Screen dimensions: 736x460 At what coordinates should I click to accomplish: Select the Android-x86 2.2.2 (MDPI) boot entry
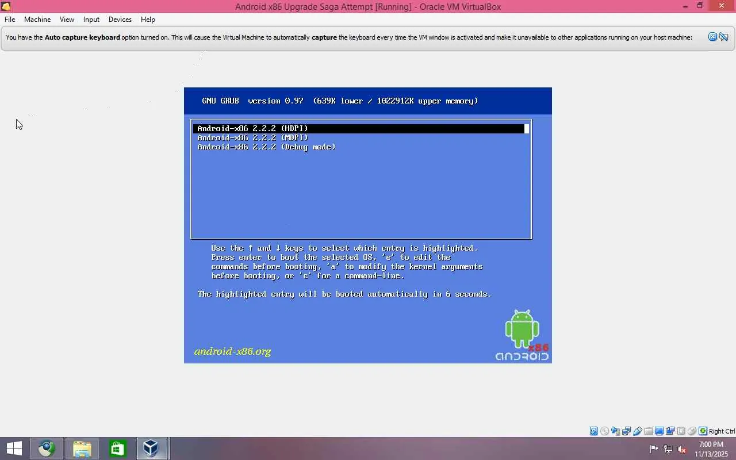361,138
